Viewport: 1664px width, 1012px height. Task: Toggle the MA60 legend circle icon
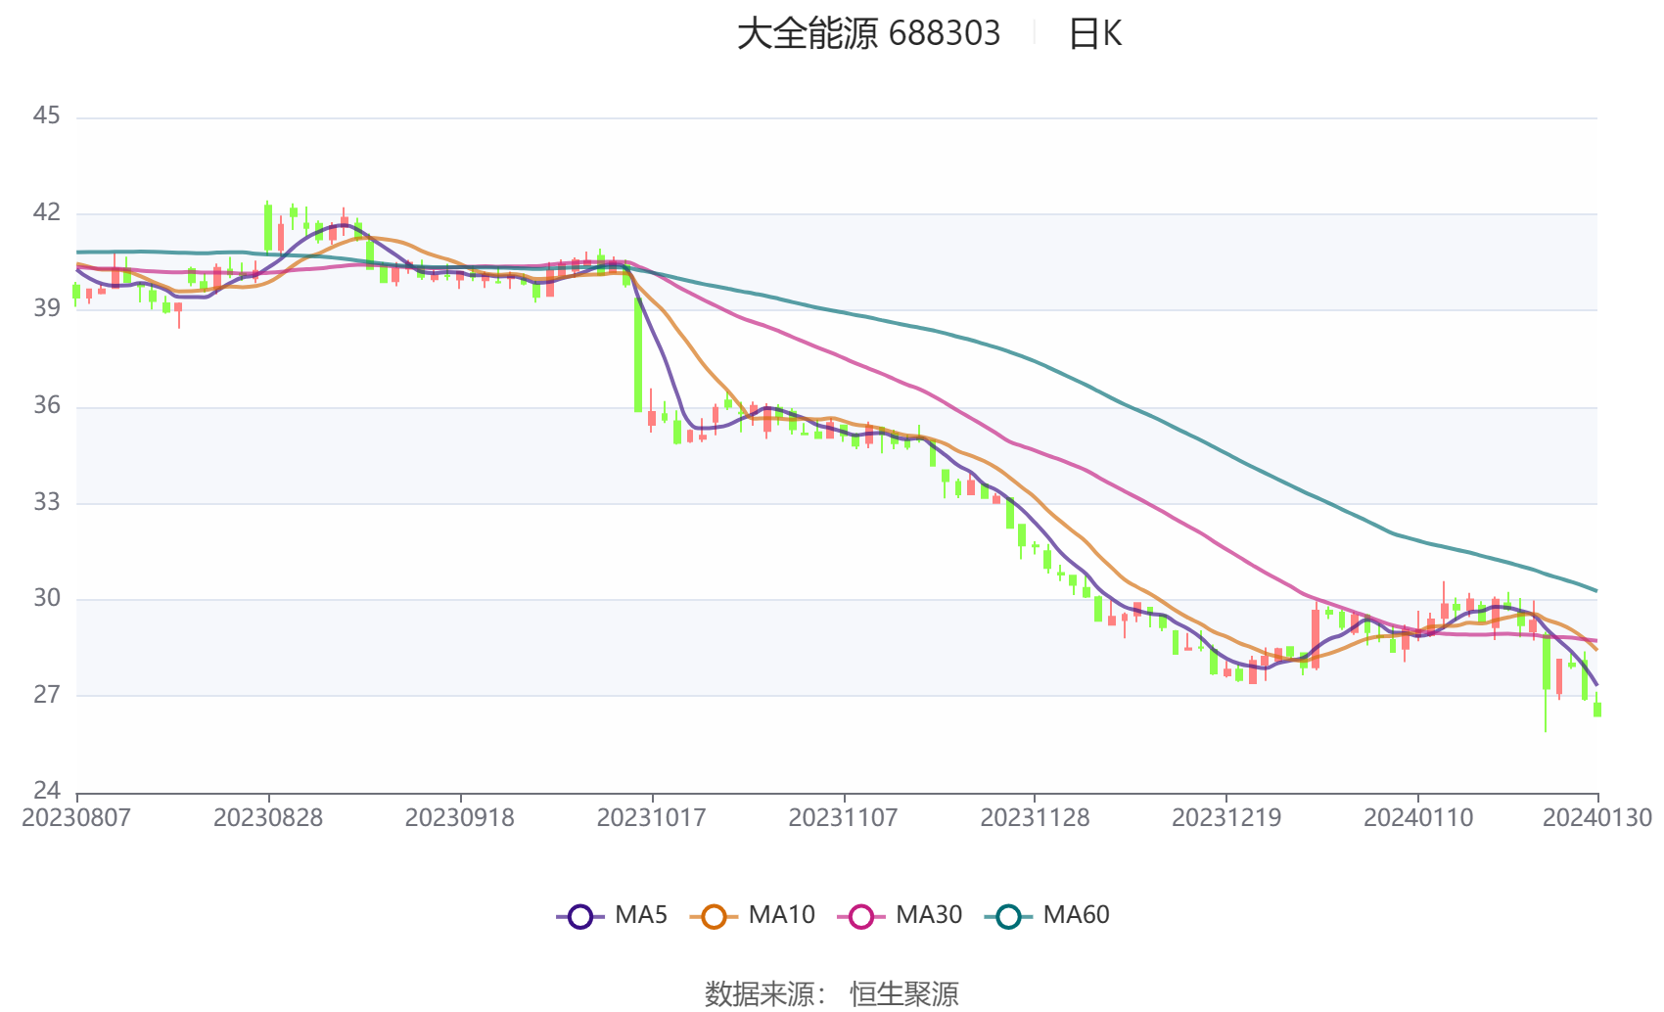[x=1008, y=917]
